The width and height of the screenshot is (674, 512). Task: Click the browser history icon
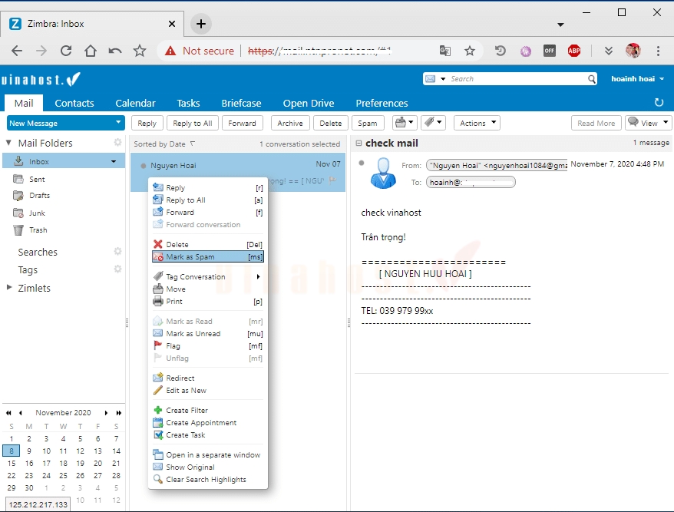click(x=500, y=51)
